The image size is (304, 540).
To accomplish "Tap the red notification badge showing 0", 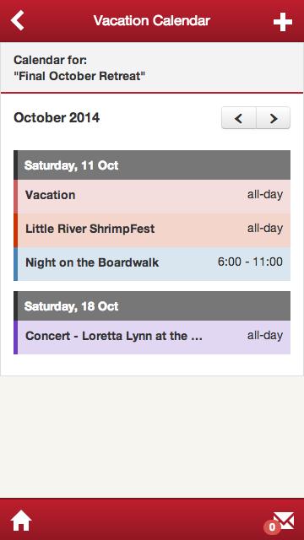I will [272, 526].
